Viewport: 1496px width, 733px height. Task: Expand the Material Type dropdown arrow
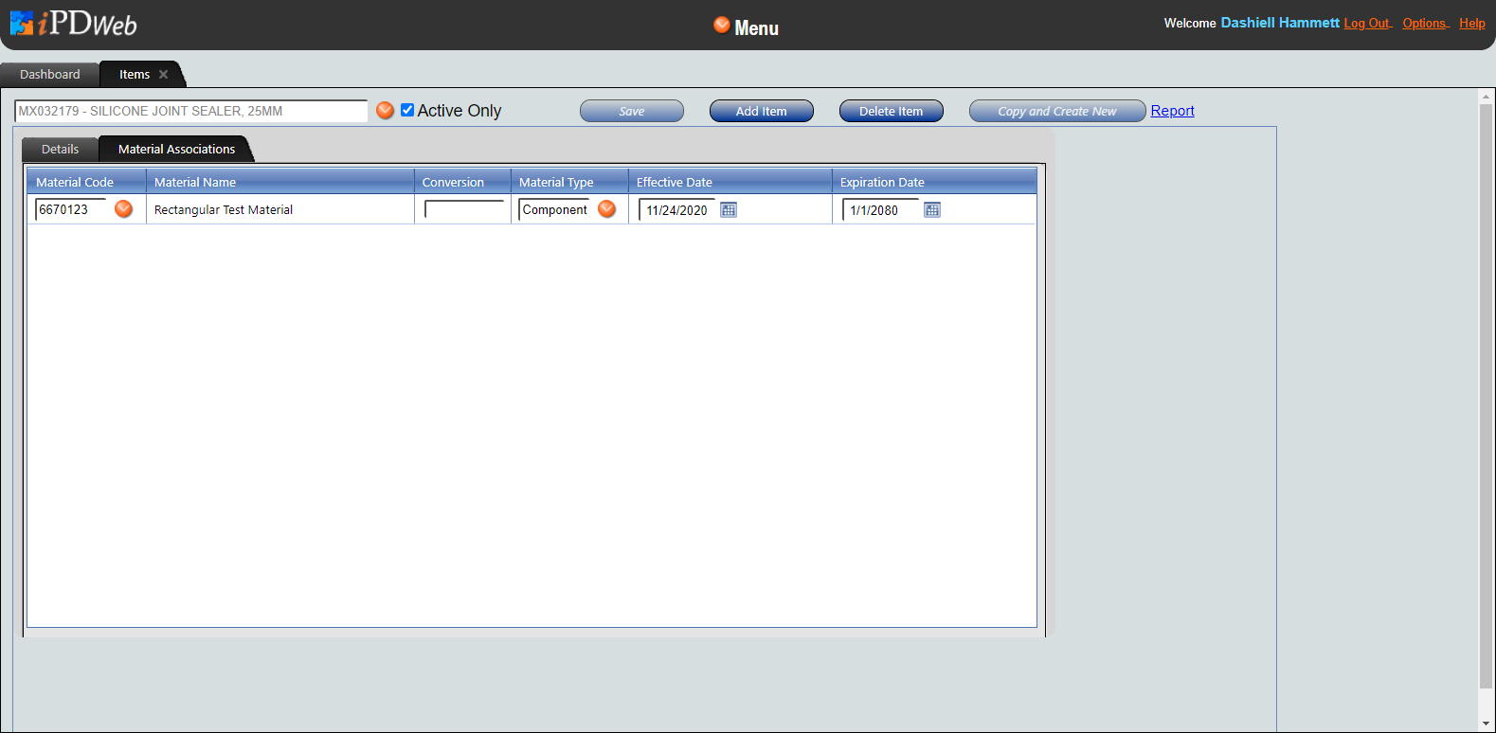coord(607,209)
